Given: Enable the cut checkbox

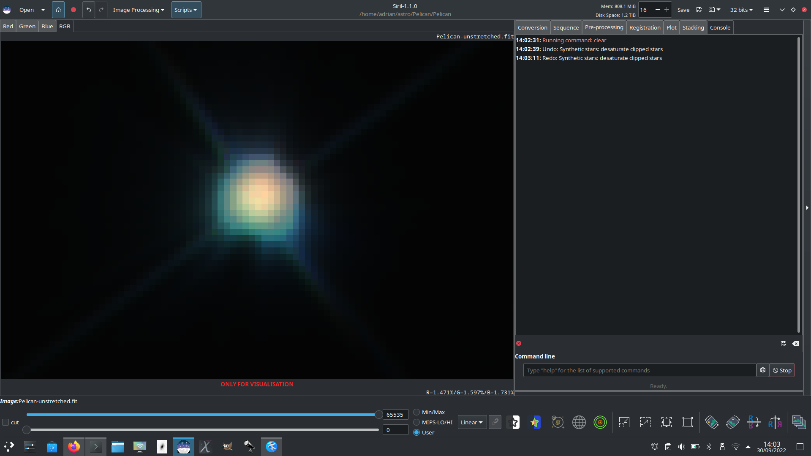Looking at the screenshot, I should (5, 422).
